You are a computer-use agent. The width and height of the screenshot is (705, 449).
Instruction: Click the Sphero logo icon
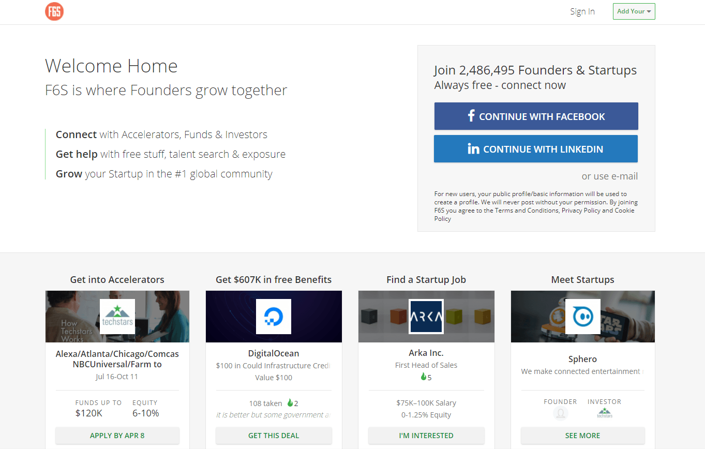582,317
